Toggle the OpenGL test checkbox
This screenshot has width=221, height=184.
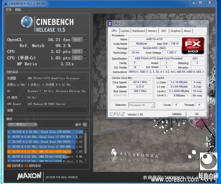coord(86,40)
